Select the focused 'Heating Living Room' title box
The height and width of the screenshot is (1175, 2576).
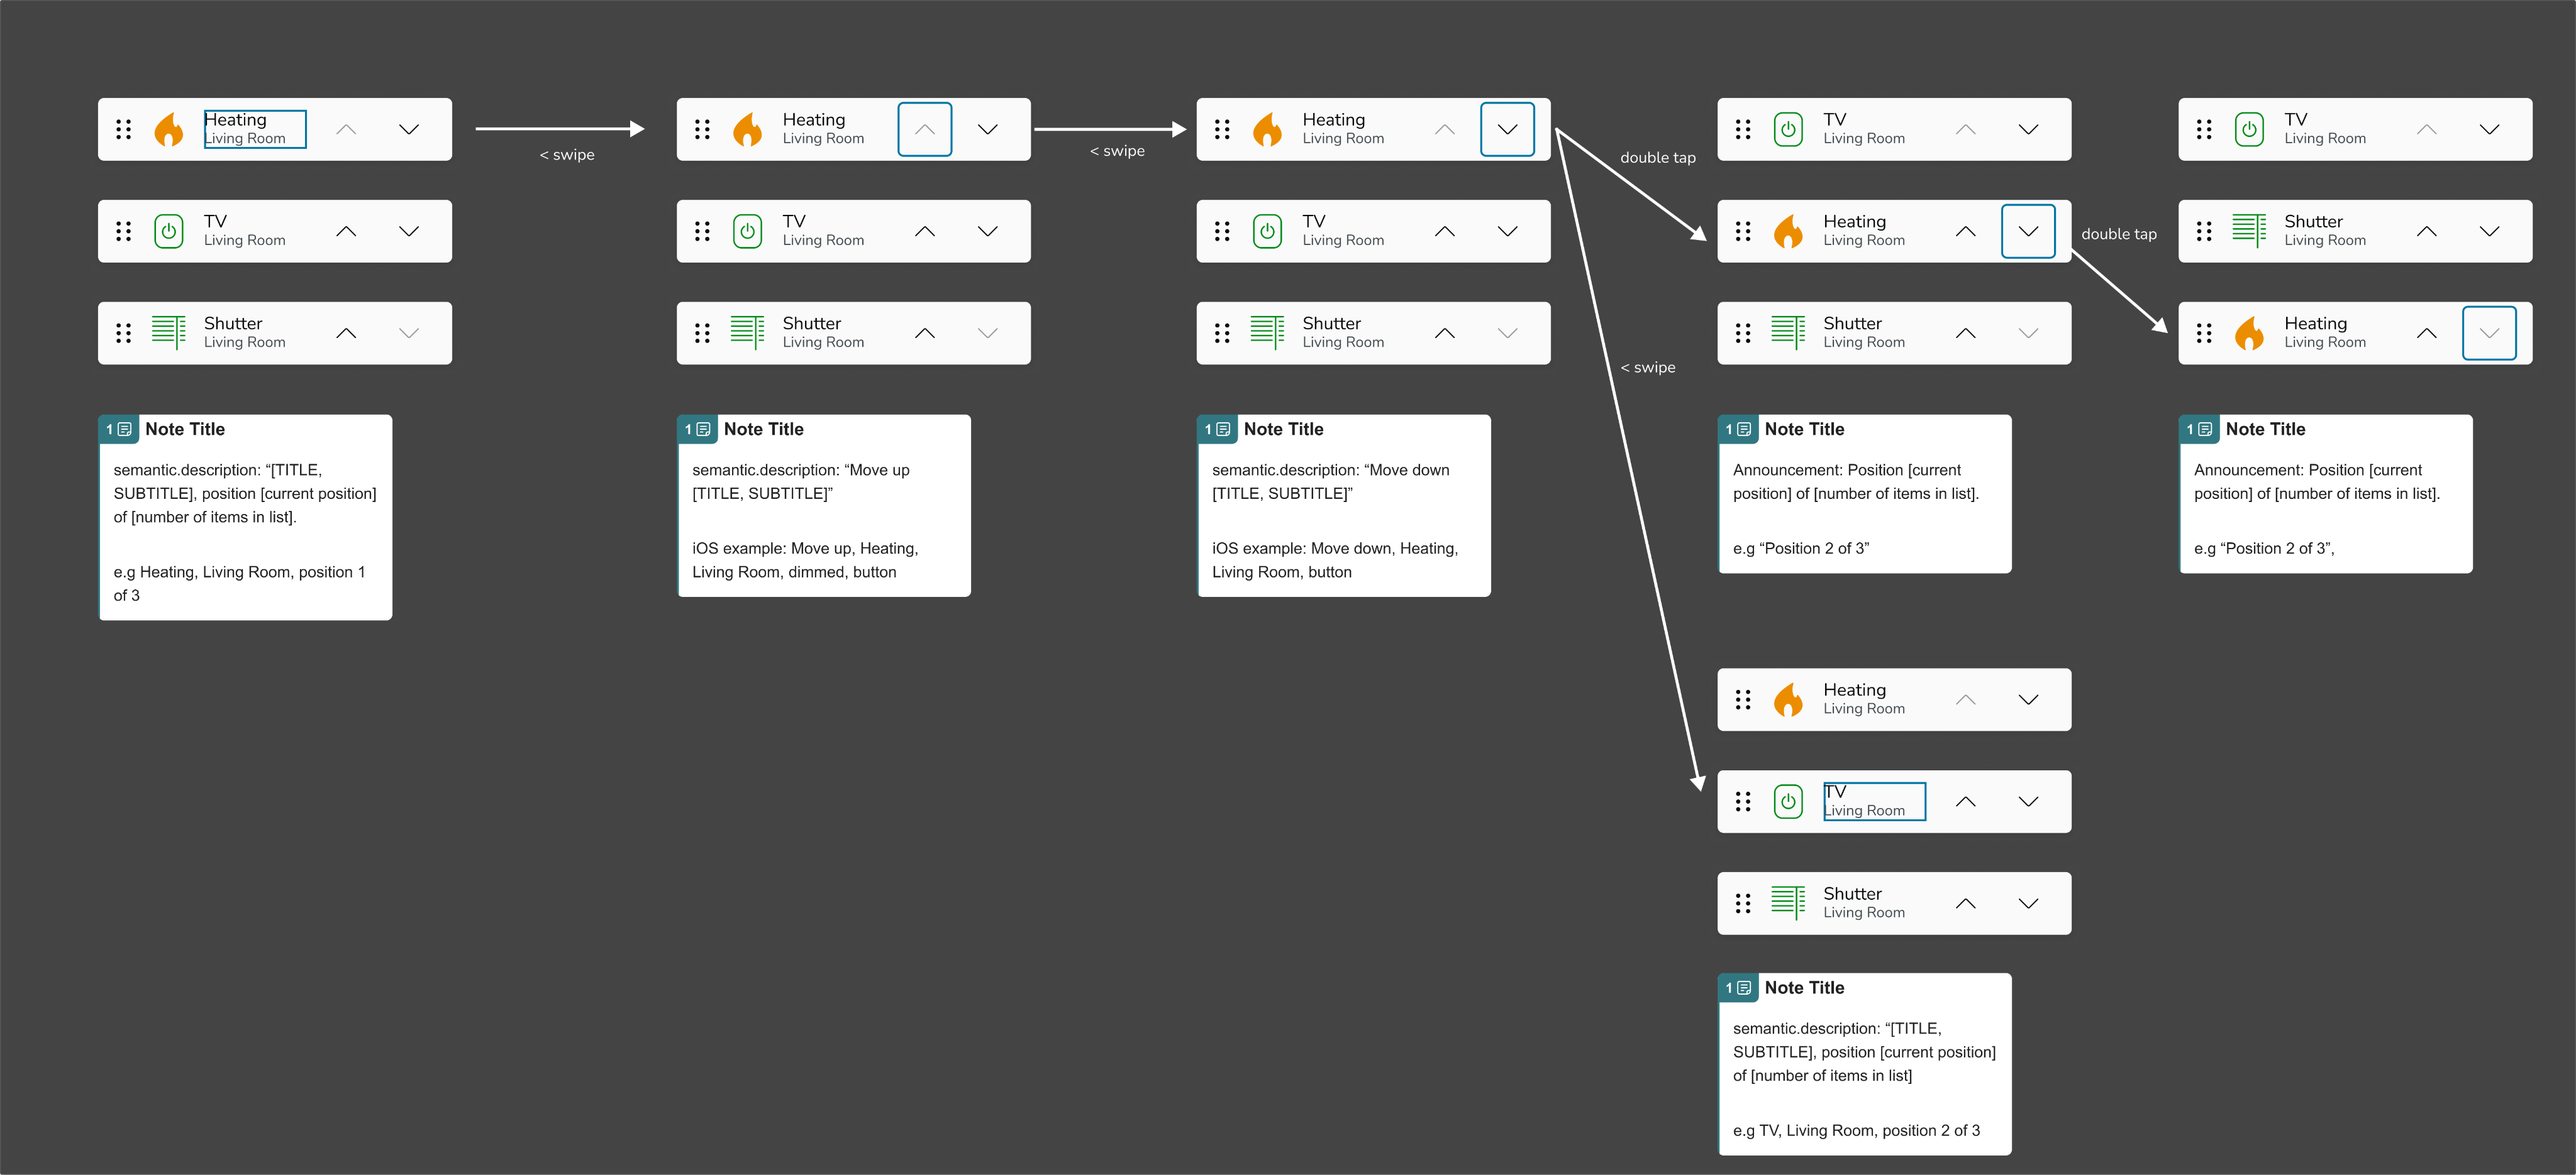coord(255,129)
